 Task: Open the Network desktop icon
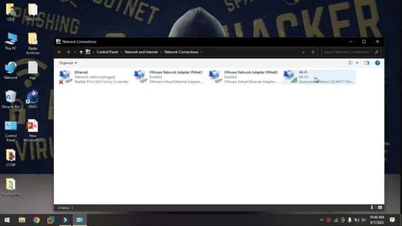point(11,70)
